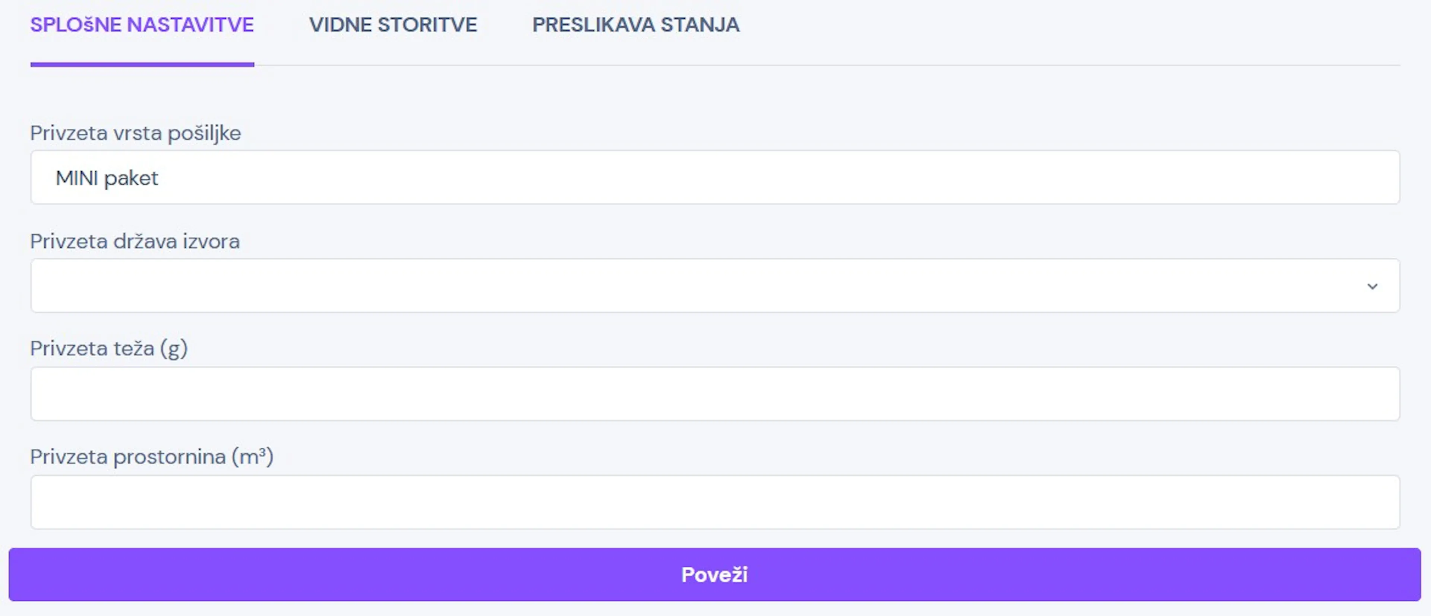Click the word "Poveži" on the submit button

[x=714, y=575]
